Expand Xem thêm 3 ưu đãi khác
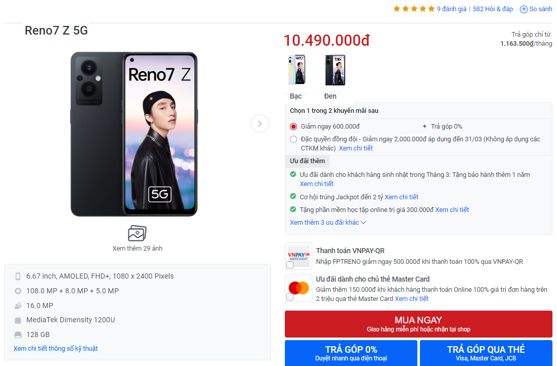Image resolution: width=557 pixels, height=366 pixels. pos(328,223)
